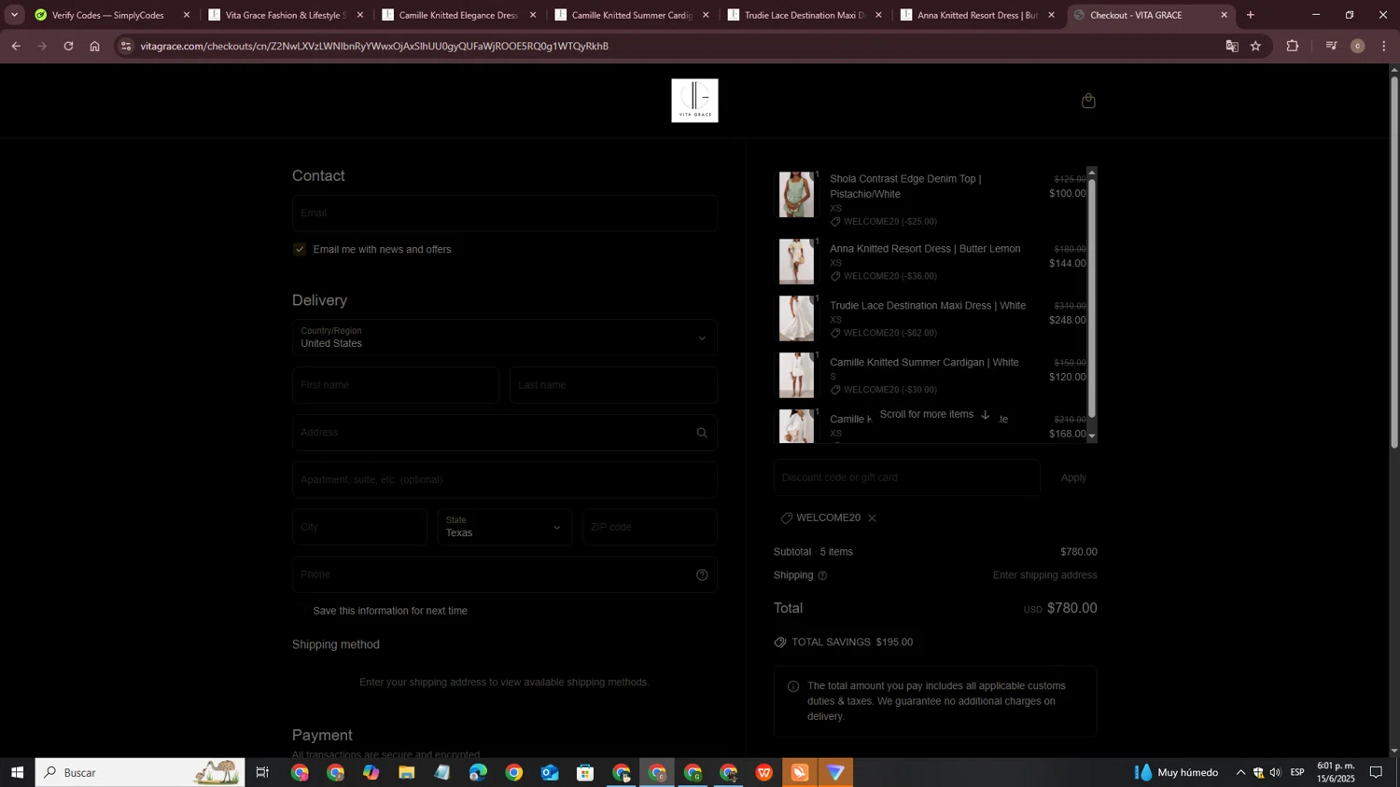Click the TOTAL SAVINGS $195.00 text

pos(852,642)
